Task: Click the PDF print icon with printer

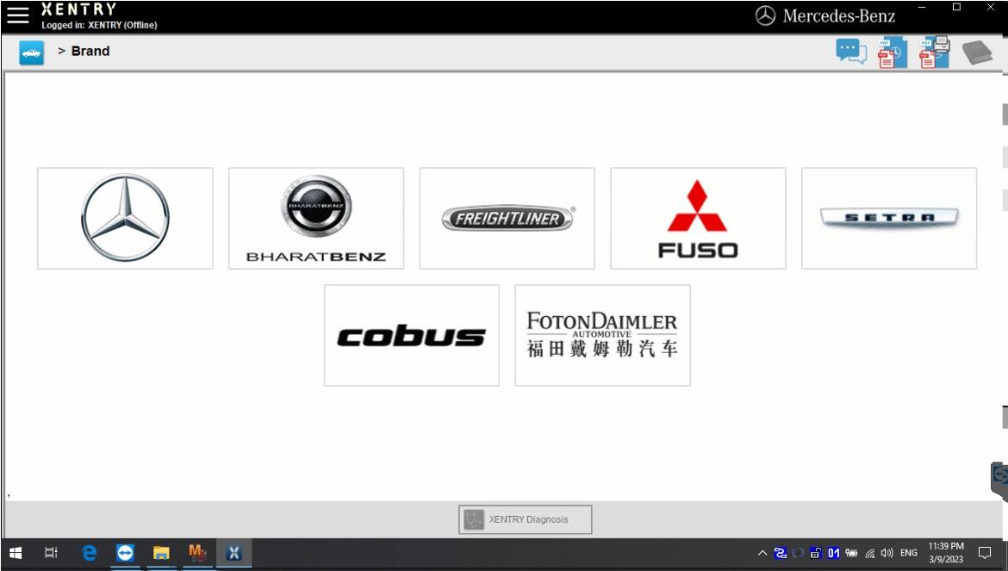Action: pos(934,52)
